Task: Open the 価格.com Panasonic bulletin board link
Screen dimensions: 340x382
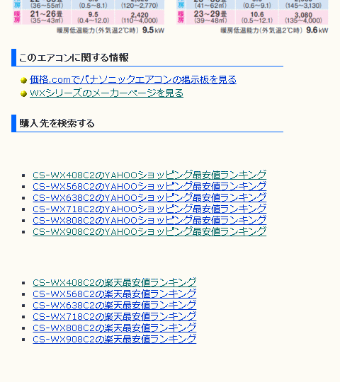Action: pos(133,80)
